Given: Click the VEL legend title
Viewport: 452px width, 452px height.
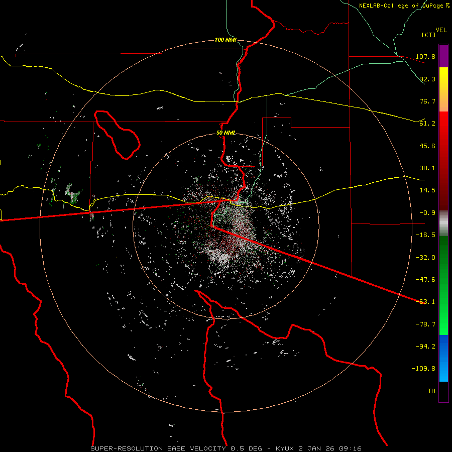Looking at the screenshot, I should [441, 30].
